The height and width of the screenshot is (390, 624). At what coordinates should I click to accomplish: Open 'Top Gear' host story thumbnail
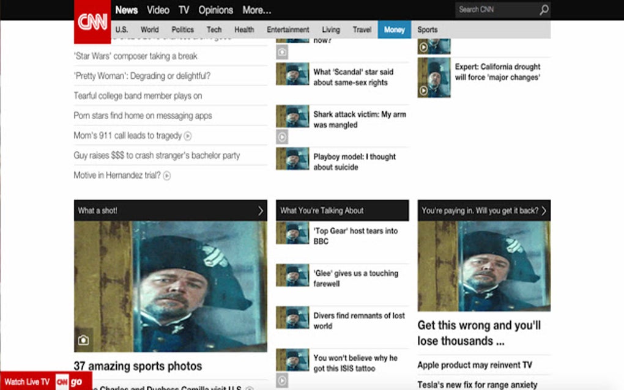[292, 232]
